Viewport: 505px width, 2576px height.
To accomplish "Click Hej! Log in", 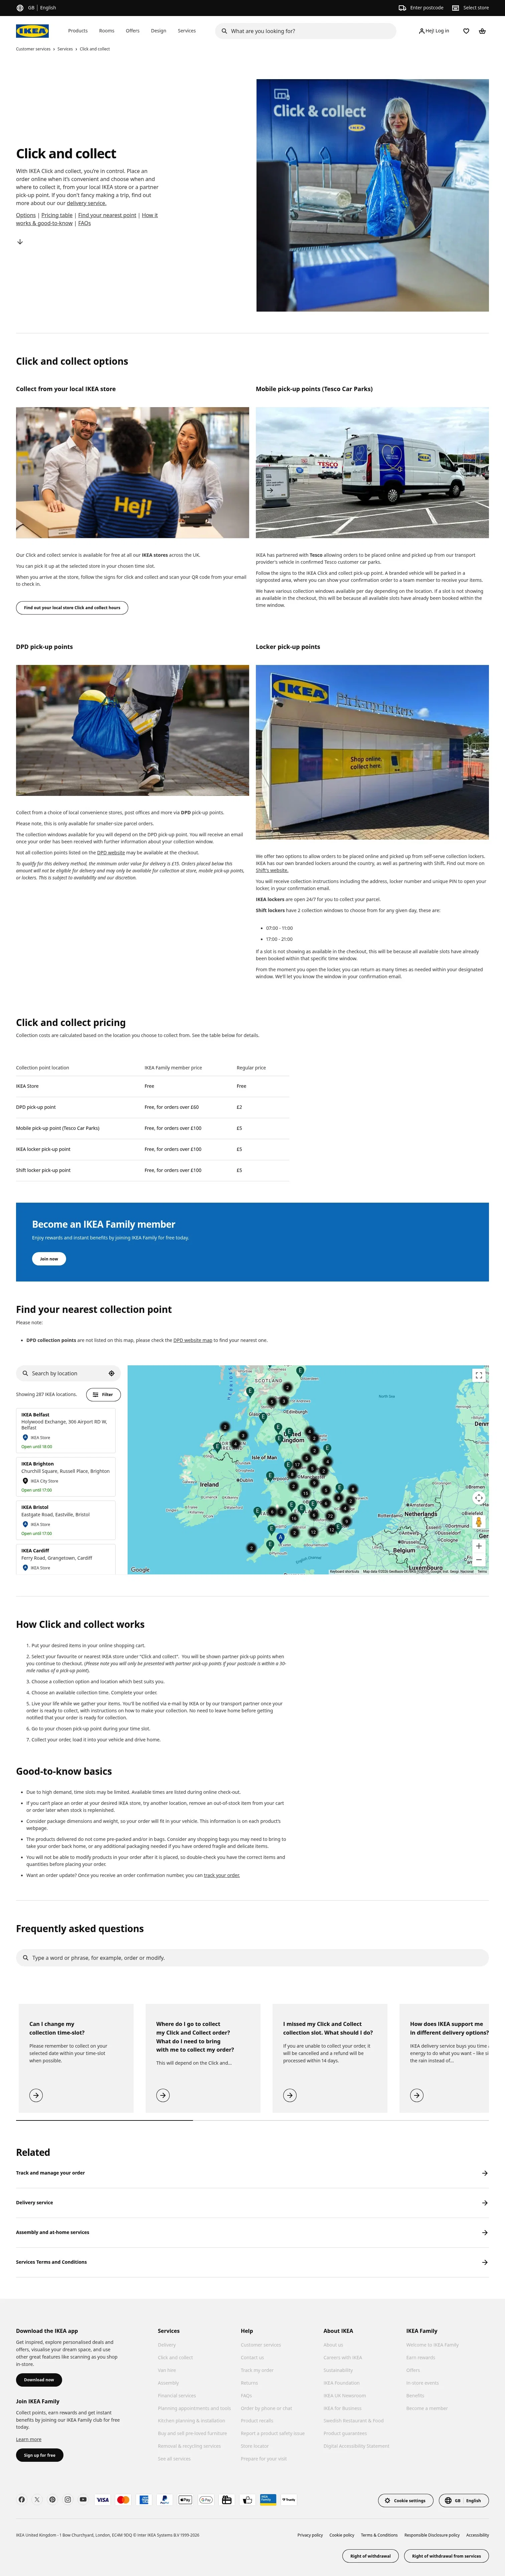I will (x=434, y=31).
